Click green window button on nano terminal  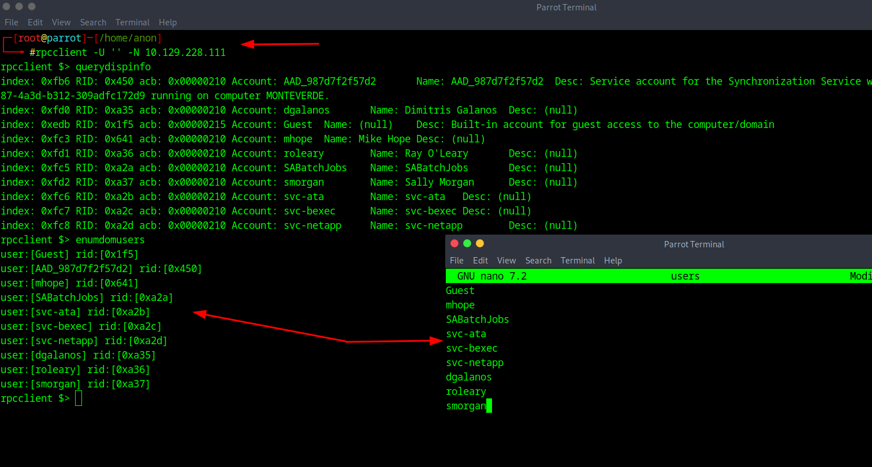coord(467,244)
